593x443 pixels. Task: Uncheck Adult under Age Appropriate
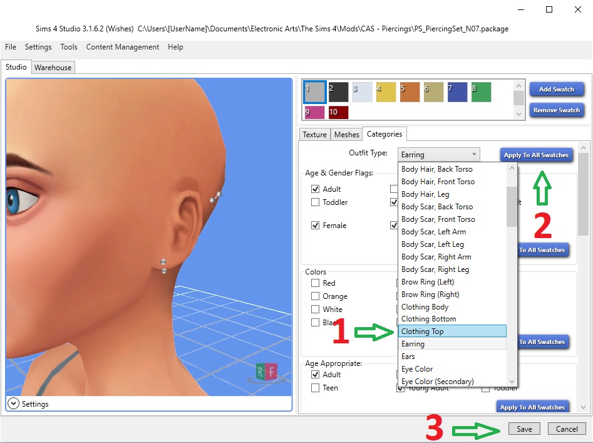(315, 375)
